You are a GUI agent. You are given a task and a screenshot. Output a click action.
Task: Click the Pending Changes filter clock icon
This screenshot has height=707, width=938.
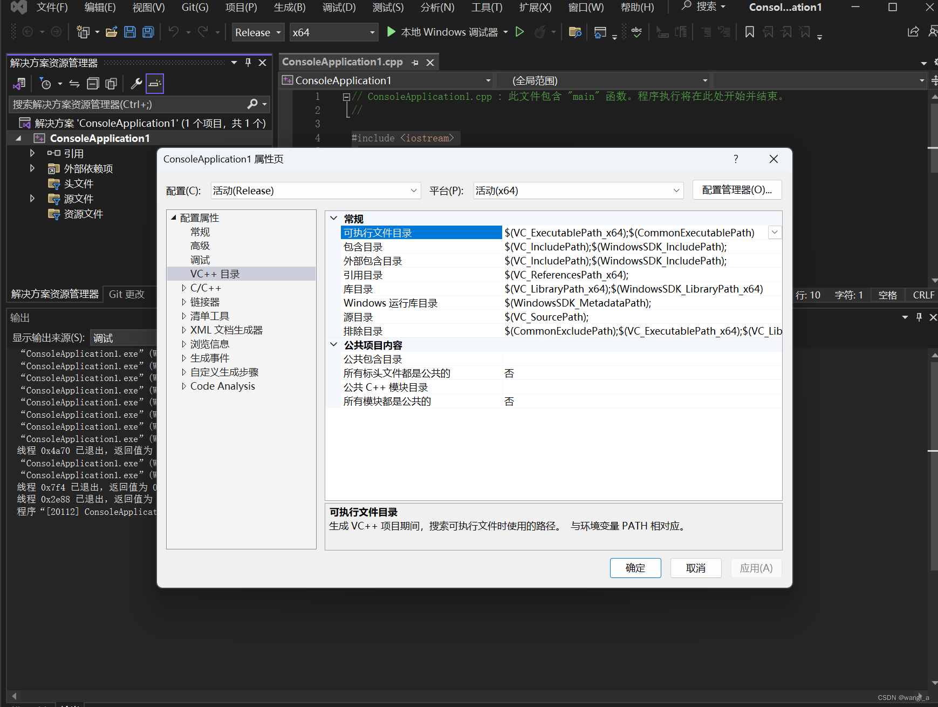46,84
